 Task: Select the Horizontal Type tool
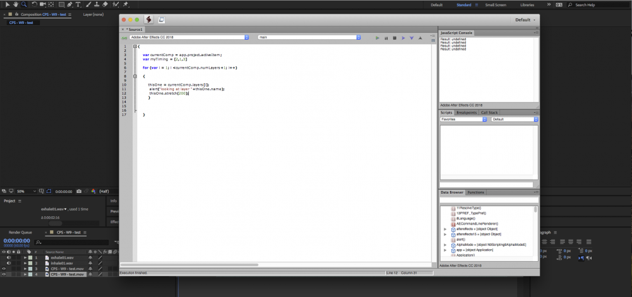click(x=78, y=4)
